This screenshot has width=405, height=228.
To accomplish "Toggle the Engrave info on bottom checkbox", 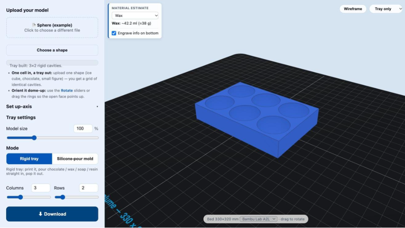I will click(x=114, y=33).
